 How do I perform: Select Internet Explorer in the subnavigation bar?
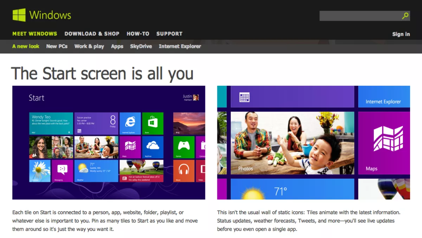(x=180, y=46)
